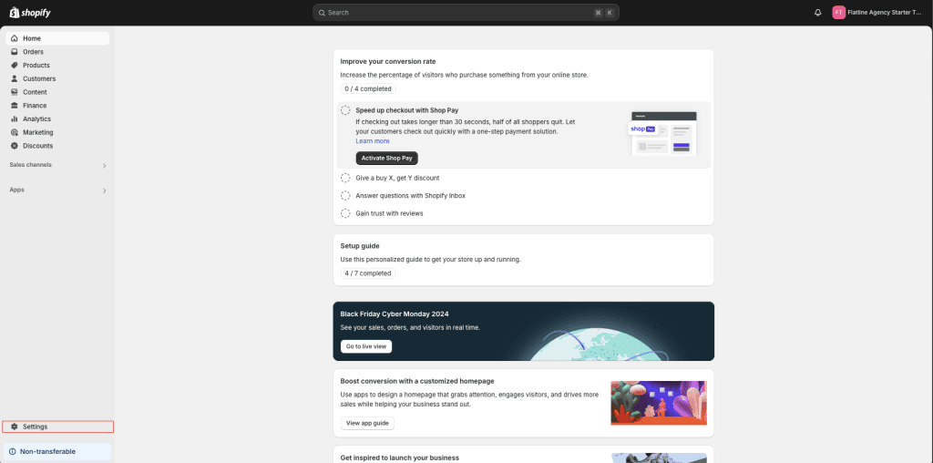Toggle the buy X, get Y discount task circle
The image size is (933, 463).
(x=345, y=178)
